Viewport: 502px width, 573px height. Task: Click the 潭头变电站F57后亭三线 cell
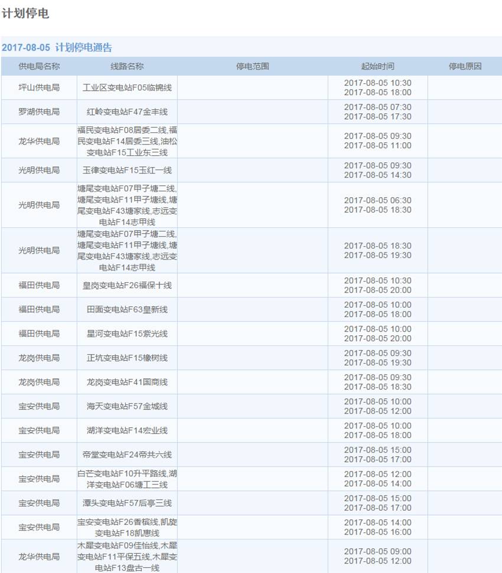(x=127, y=503)
